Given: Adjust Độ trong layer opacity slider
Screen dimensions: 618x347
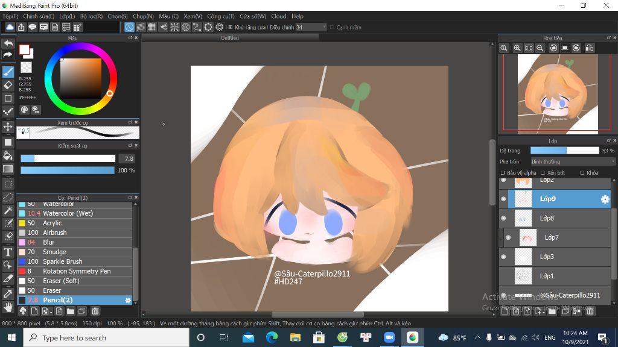Looking at the screenshot, I should click(564, 151).
